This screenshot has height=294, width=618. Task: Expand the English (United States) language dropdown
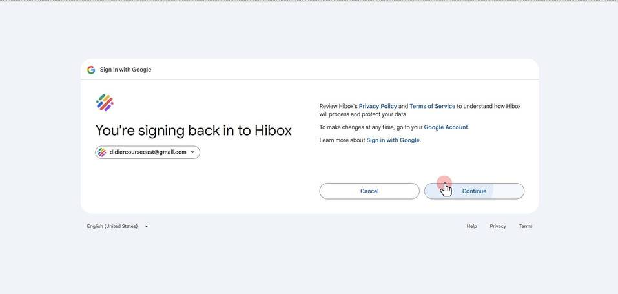[118, 226]
